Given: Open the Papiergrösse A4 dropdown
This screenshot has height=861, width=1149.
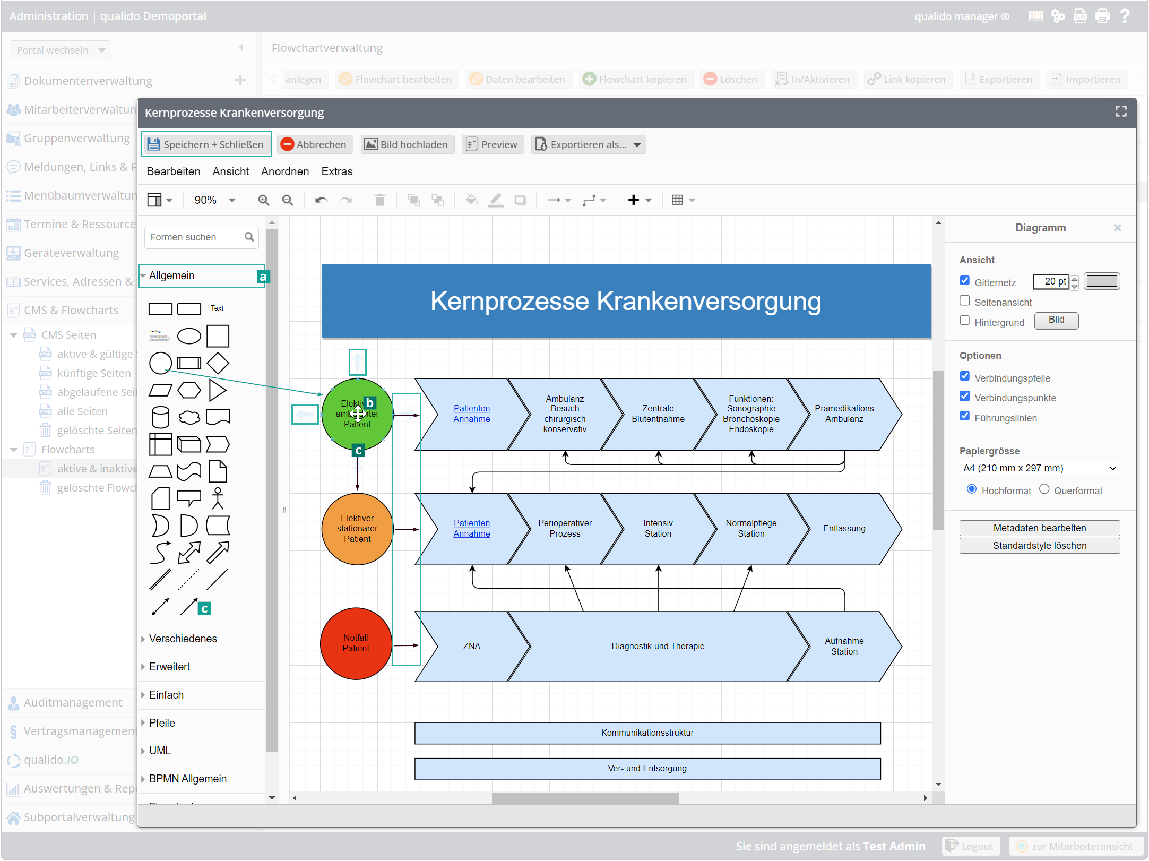Looking at the screenshot, I should pyautogui.click(x=1039, y=468).
